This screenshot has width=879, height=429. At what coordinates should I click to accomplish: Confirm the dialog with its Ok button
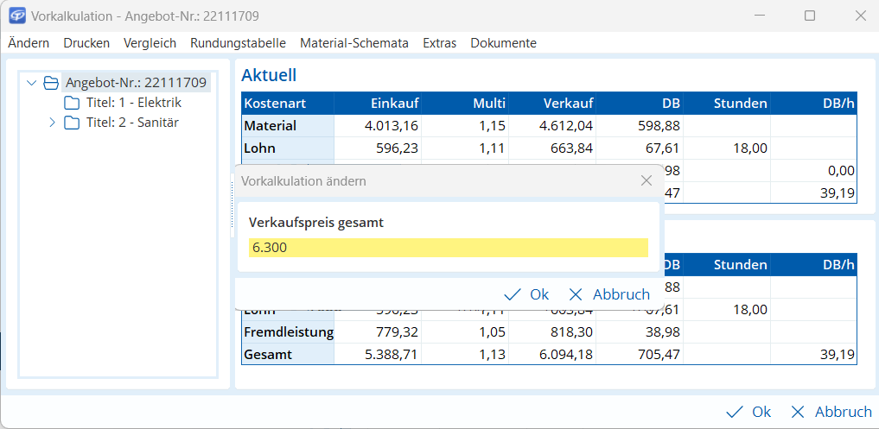coord(526,294)
